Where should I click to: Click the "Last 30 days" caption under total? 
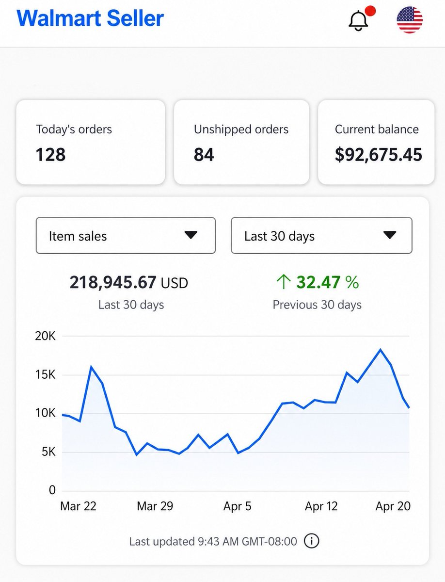click(131, 305)
